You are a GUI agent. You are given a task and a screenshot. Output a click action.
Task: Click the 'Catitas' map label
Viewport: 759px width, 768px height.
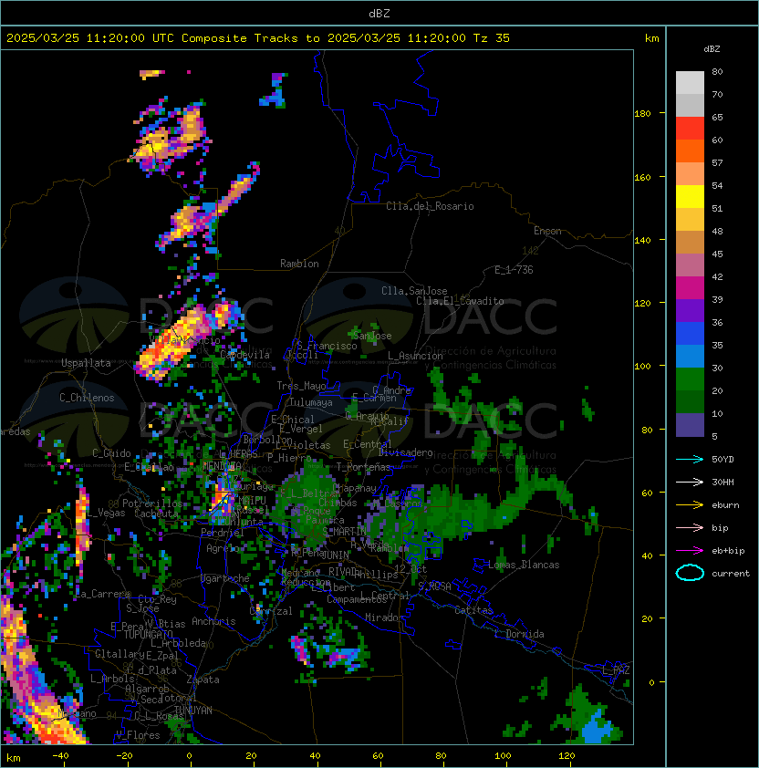click(473, 610)
